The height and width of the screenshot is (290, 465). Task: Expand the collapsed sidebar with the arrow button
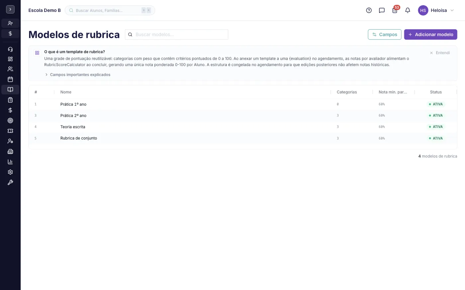10,10
